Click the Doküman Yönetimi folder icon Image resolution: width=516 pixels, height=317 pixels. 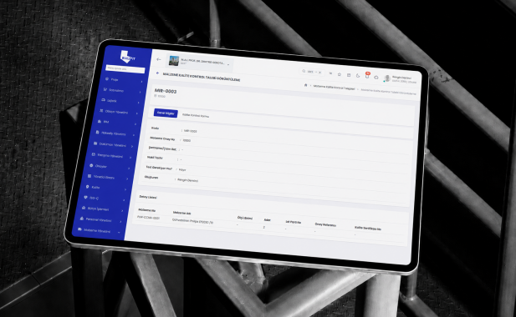[x=95, y=143]
